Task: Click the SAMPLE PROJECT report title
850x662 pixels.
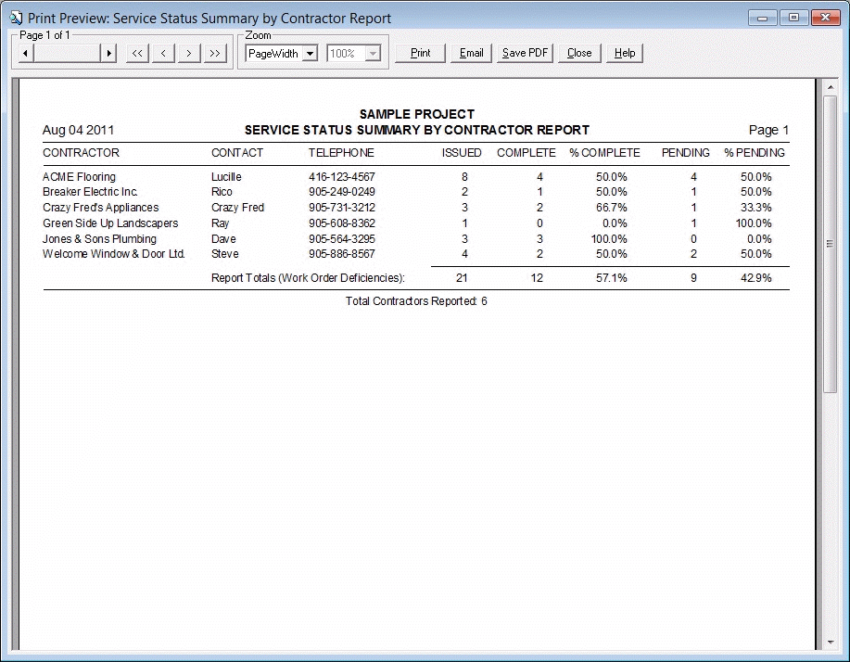Action: coord(417,114)
